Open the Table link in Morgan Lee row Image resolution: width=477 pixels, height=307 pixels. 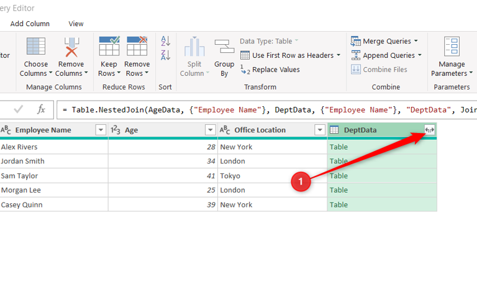(338, 190)
